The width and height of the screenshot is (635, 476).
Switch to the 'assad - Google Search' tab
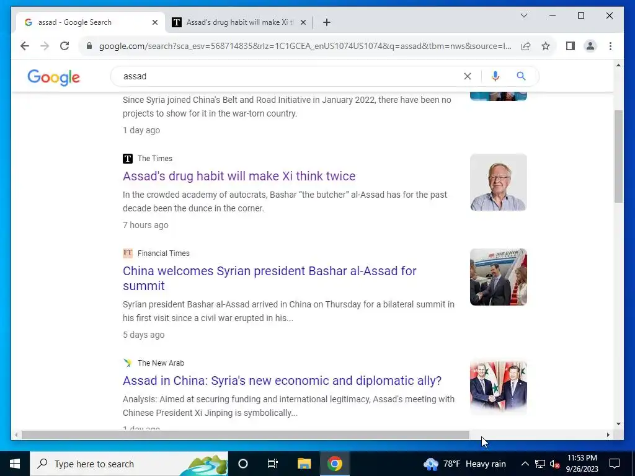(91, 22)
